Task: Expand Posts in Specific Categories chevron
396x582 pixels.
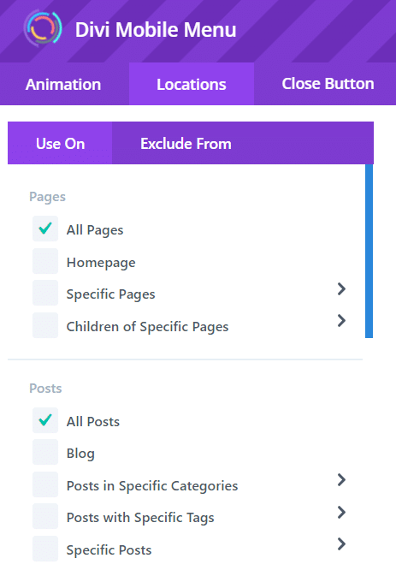Action: pyautogui.click(x=341, y=480)
